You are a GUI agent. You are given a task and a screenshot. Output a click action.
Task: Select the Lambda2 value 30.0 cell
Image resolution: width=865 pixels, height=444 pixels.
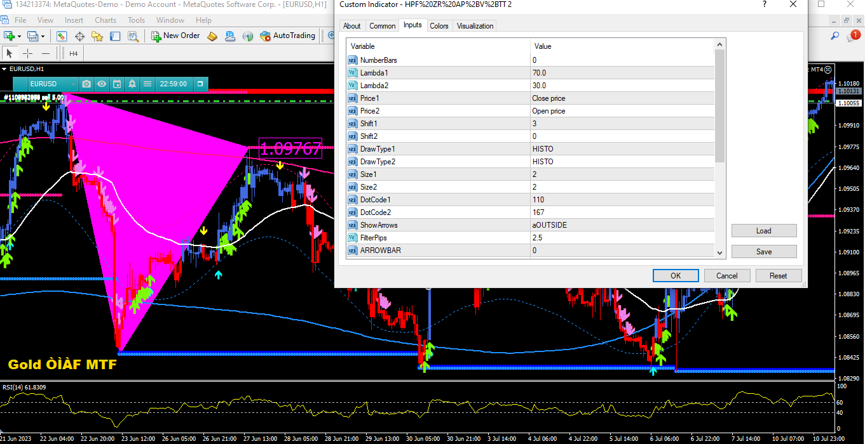pos(622,86)
